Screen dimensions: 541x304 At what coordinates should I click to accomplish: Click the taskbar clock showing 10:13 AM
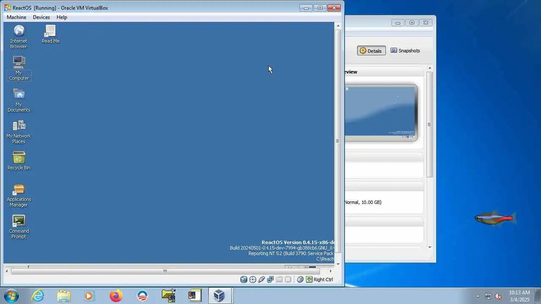[x=519, y=296]
